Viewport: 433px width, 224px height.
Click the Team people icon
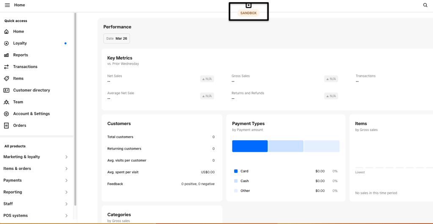pos(6,102)
